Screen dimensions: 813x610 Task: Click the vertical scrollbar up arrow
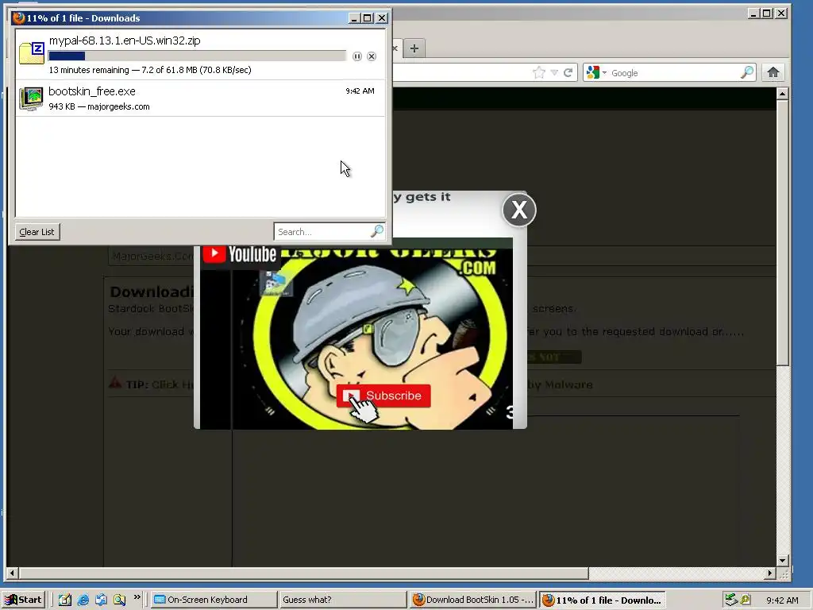click(x=782, y=94)
